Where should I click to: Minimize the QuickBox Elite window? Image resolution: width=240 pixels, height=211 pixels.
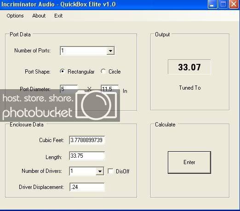[x=212, y=4]
